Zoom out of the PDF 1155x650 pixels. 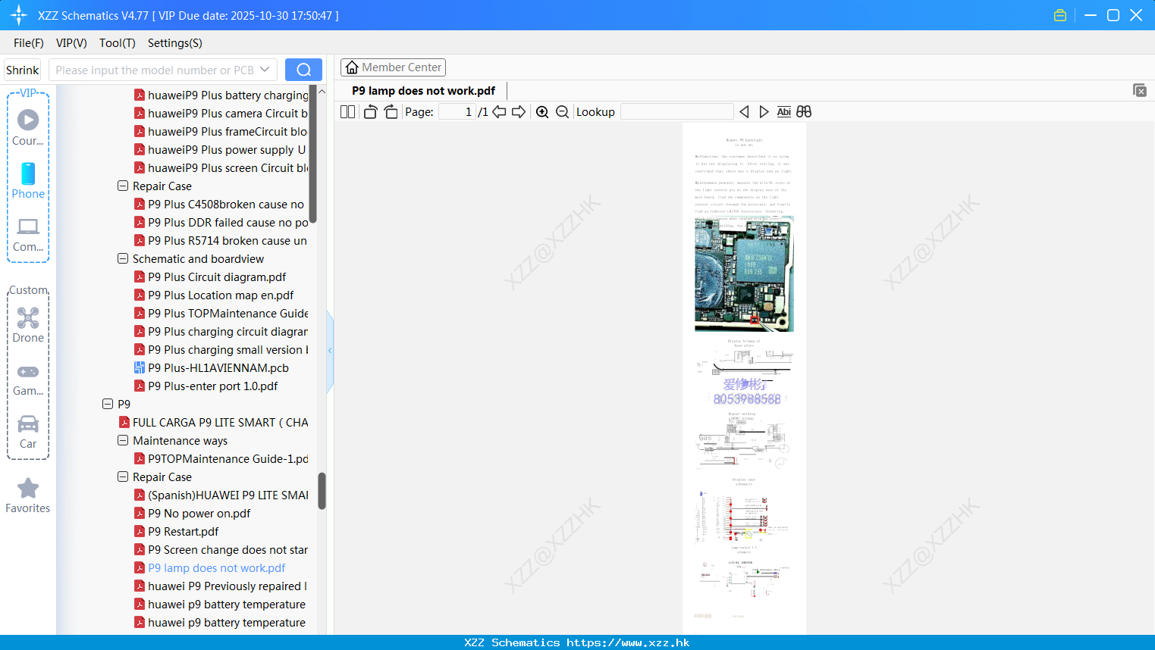[562, 112]
